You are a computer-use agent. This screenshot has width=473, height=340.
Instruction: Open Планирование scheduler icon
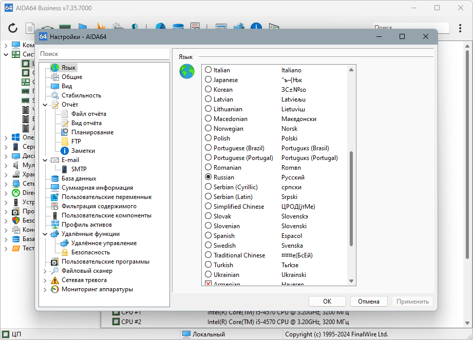pyautogui.click(x=65, y=132)
